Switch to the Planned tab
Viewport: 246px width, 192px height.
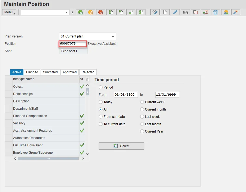[x=32, y=72]
